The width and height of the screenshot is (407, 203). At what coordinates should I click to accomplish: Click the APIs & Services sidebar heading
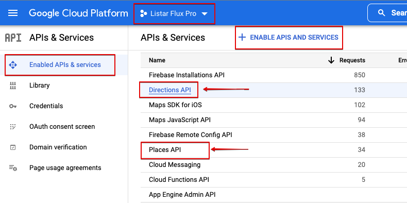click(61, 38)
